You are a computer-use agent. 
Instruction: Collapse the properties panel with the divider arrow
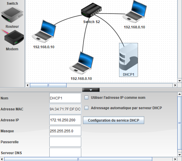click(91, 90)
